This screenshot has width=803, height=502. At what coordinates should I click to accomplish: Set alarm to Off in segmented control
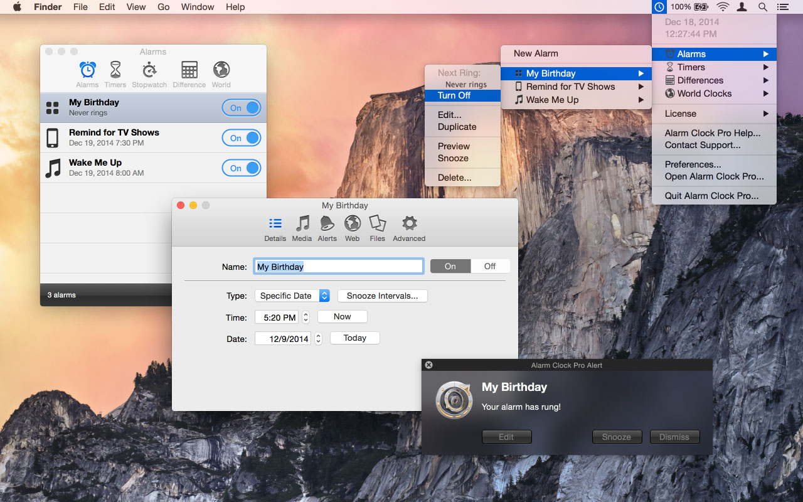tap(489, 266)
